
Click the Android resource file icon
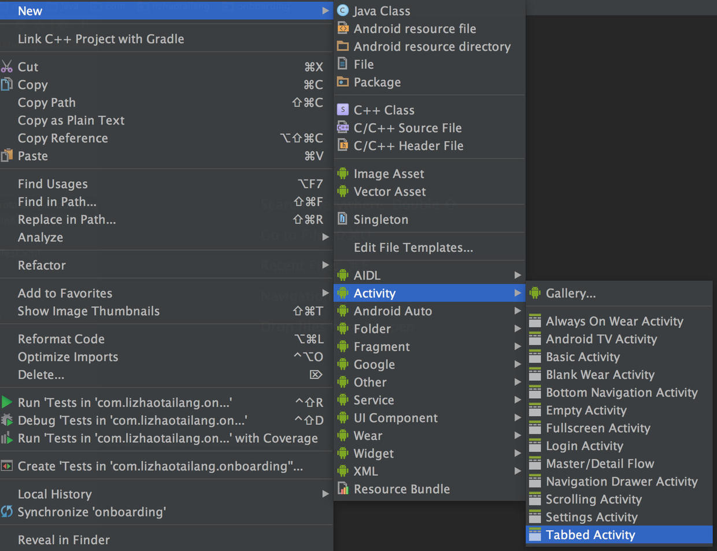click(x=343, y=28)
